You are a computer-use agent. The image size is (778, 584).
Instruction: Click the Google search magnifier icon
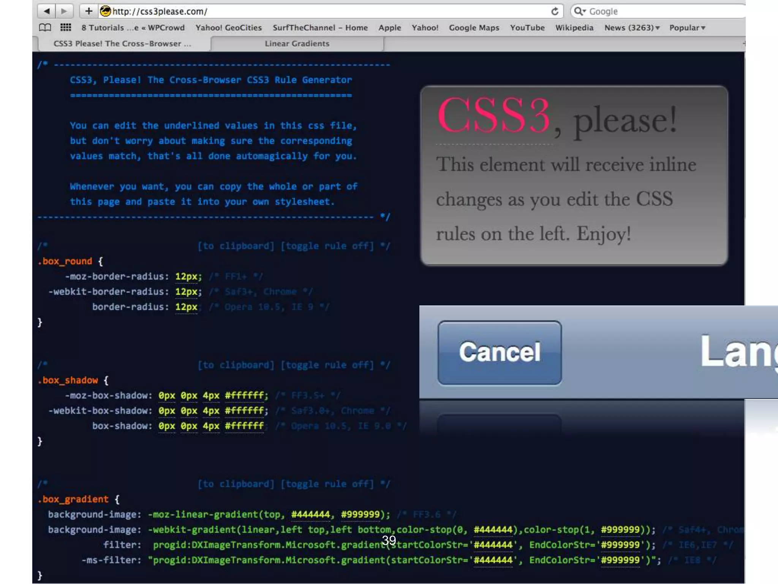(579, 11)
